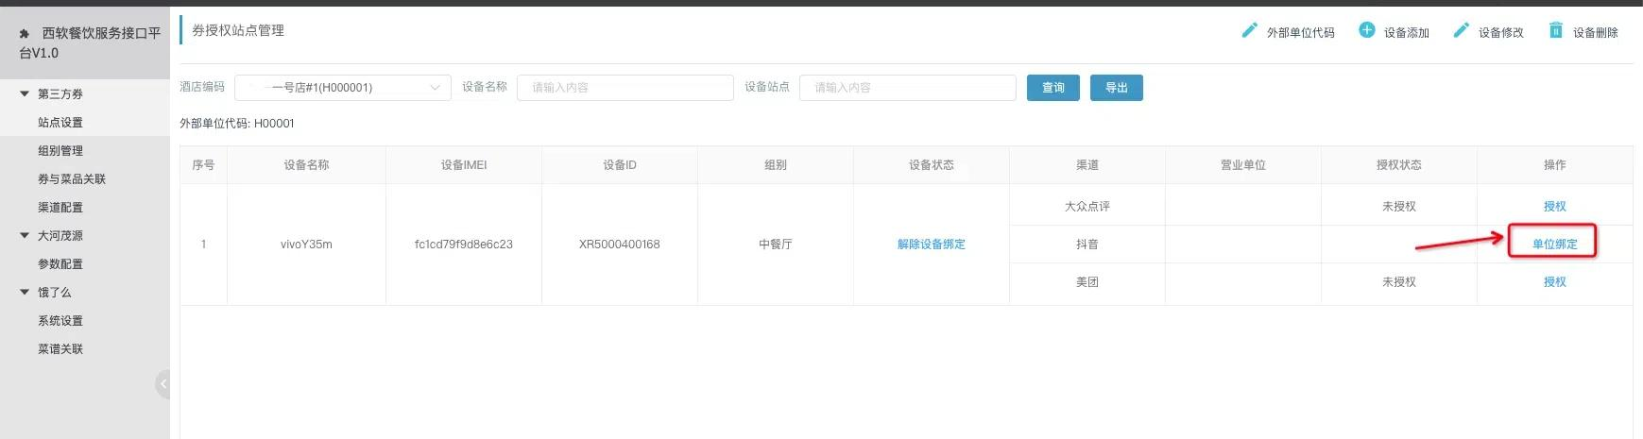
Task: Click the 授权状态 column header
Action: [1399, 164]
